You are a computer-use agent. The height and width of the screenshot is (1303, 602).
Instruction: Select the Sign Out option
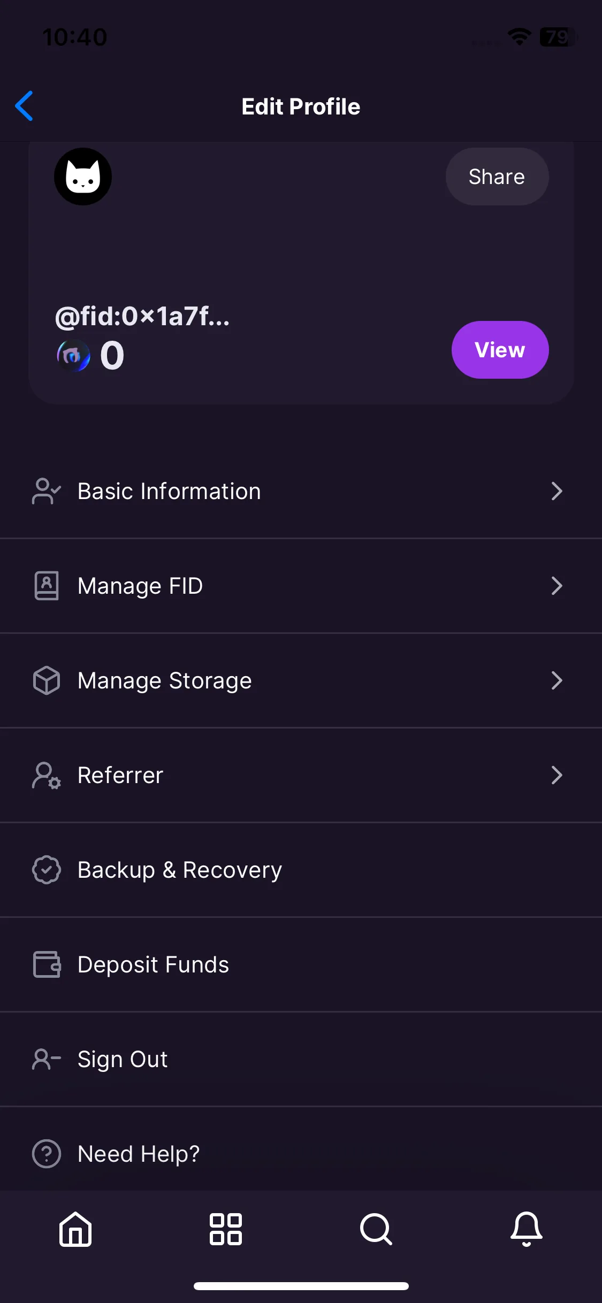tap(301, 1059)
